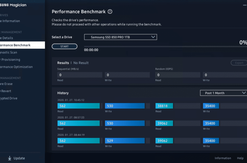Click random read 39062 bar at 08:57:33
The height and width of the screenshot is (163, 247).
tap(164, 124)
